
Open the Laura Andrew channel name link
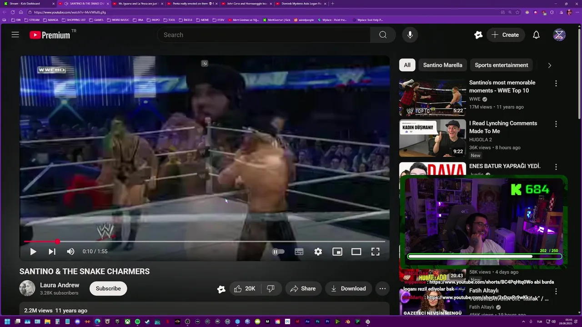tap(60, 285)
